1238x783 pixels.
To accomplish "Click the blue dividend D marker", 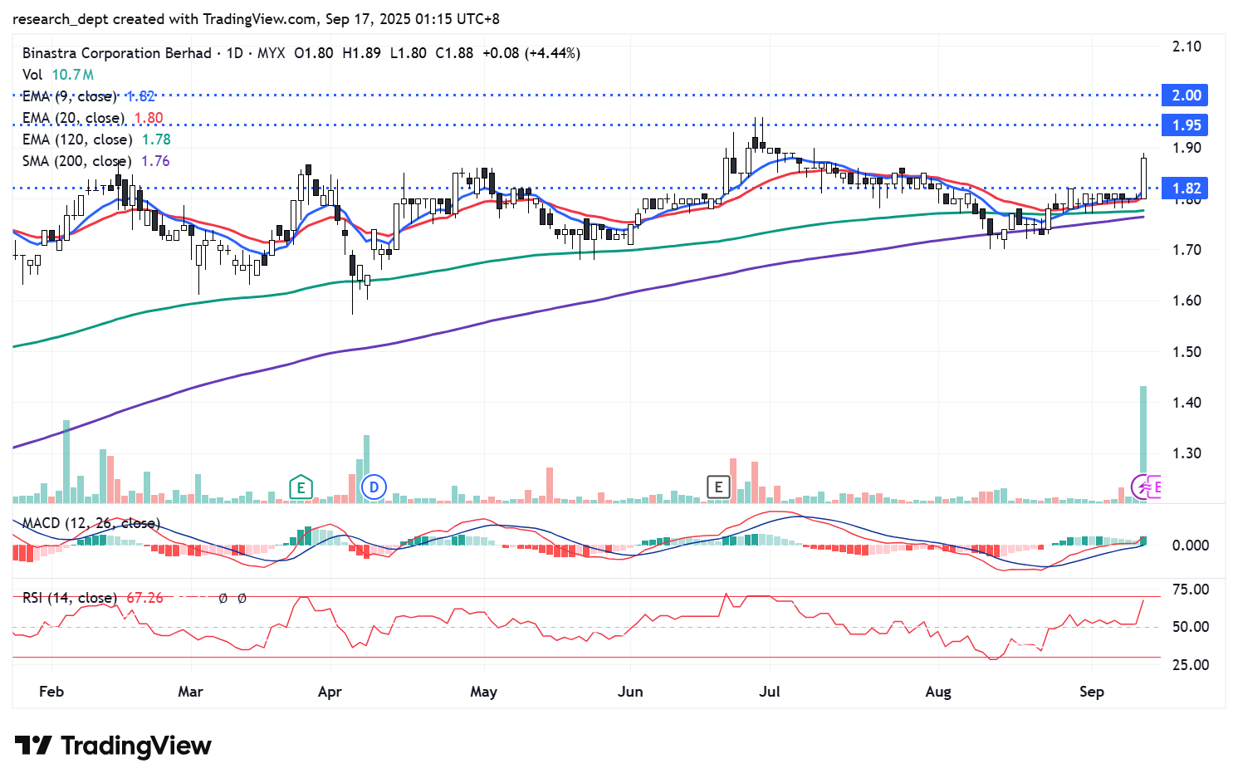I will [374, 487].
